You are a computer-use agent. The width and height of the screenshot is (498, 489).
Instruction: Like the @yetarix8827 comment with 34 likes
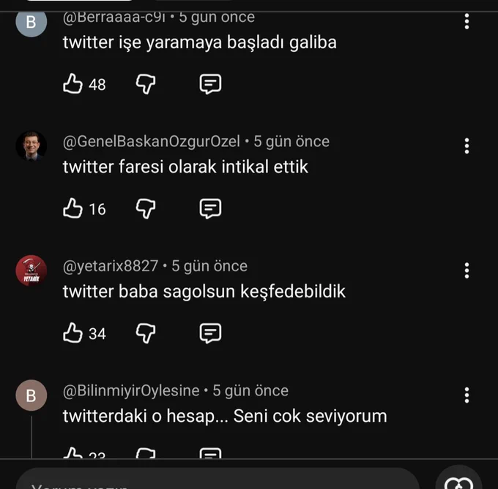[x=73, y=333]
